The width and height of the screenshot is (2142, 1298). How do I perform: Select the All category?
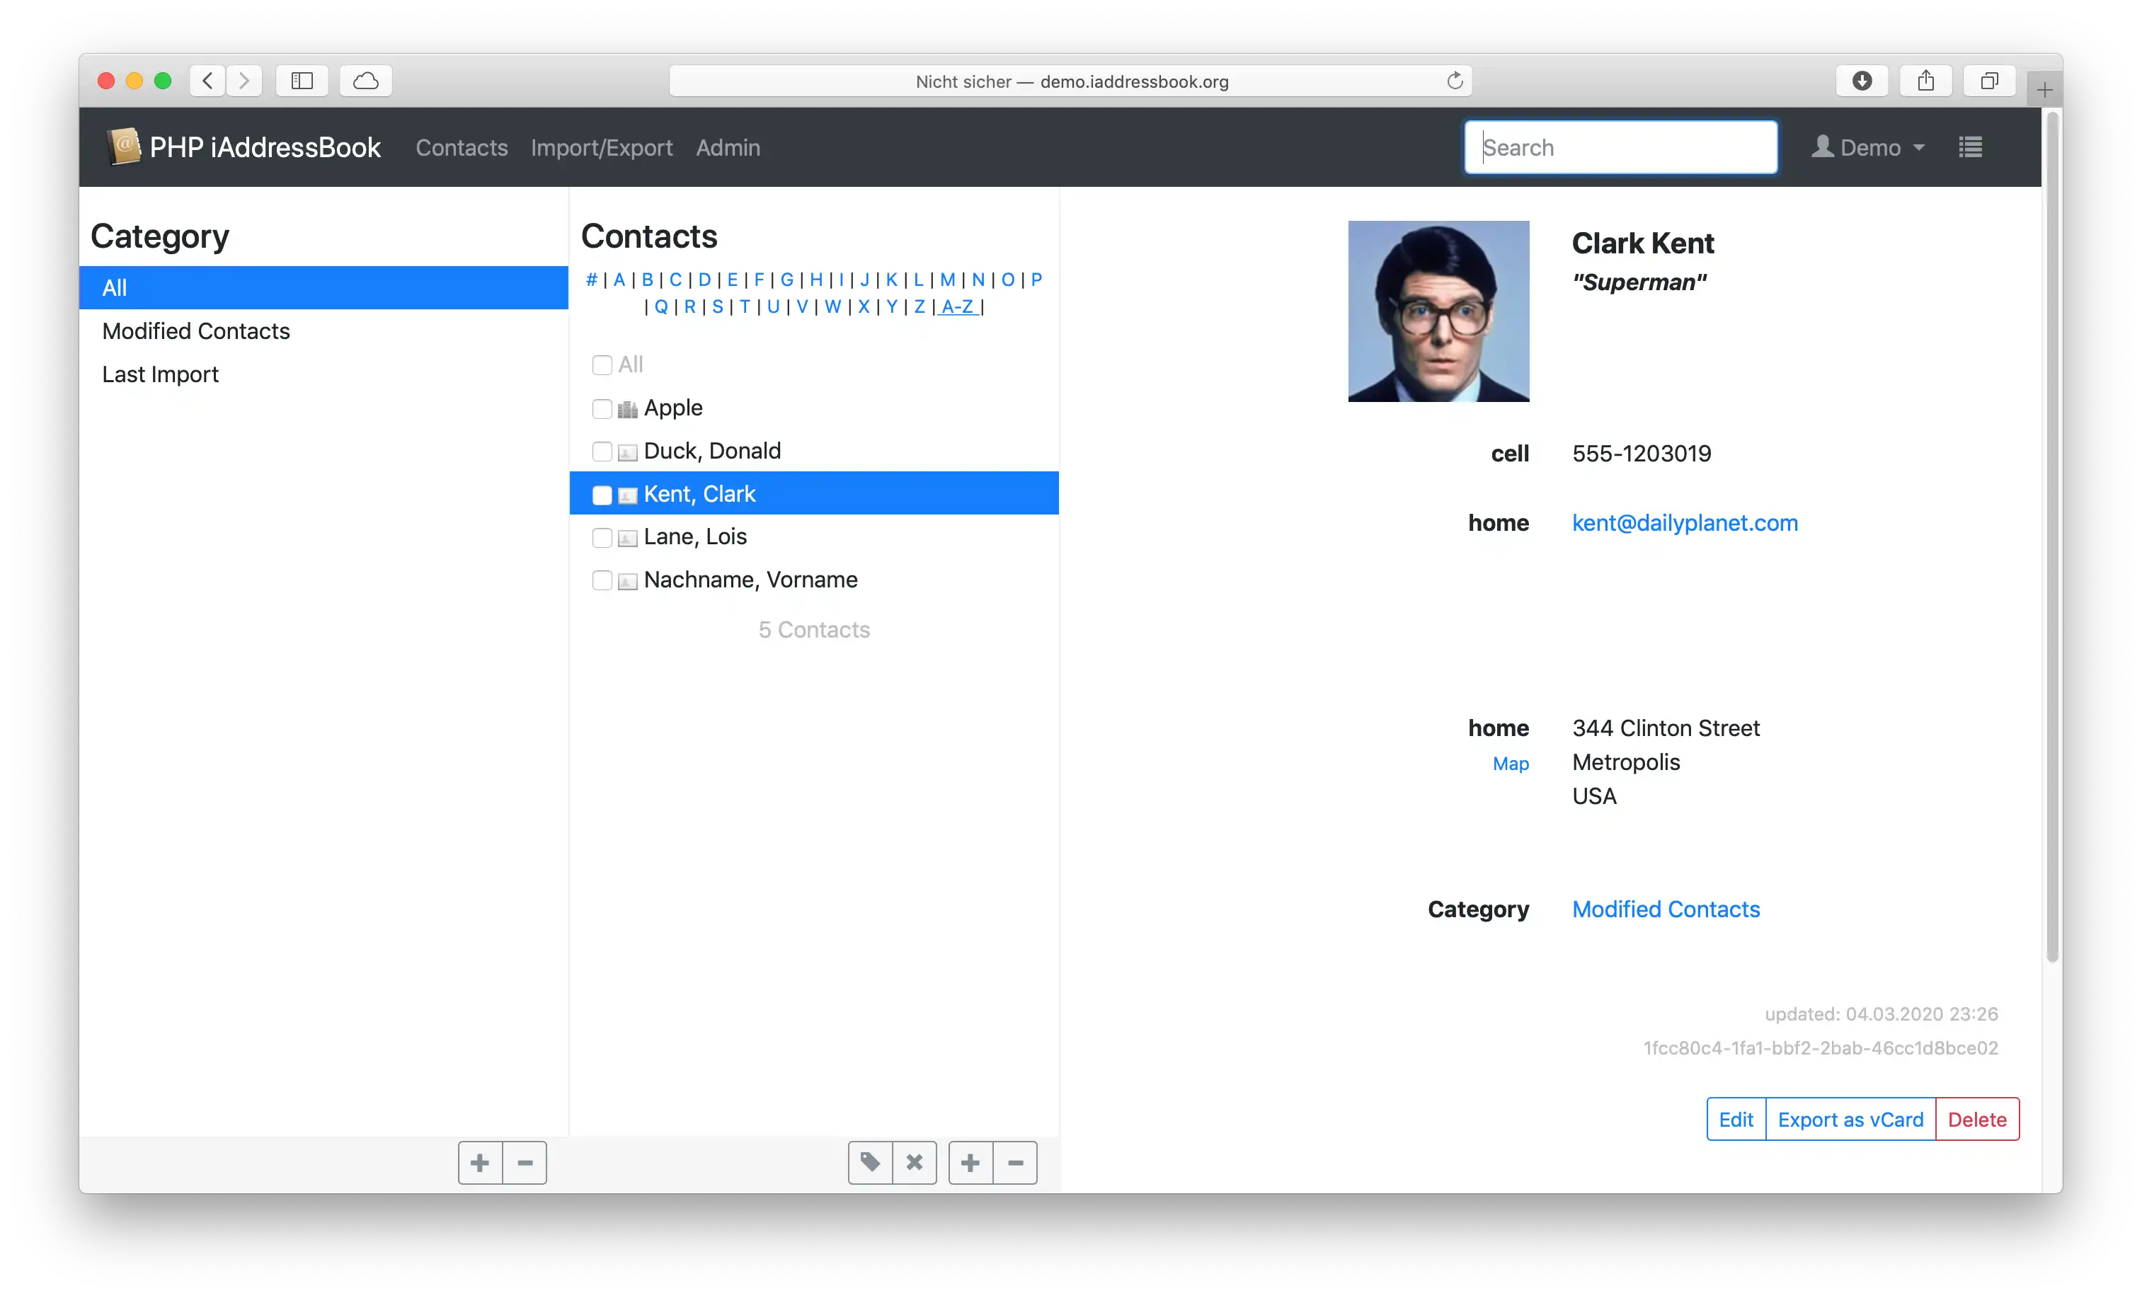(x=323, y=288)
